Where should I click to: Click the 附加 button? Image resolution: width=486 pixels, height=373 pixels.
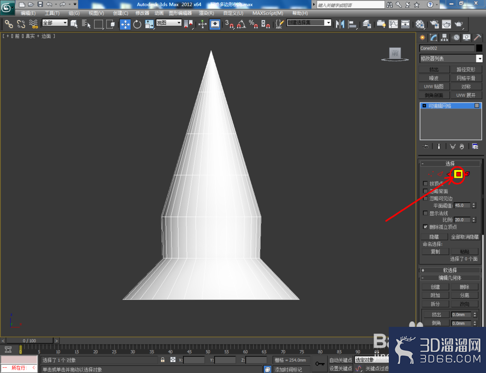tap(435, 295)
